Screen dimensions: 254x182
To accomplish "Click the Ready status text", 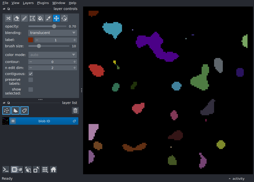I will coord(7,178).
